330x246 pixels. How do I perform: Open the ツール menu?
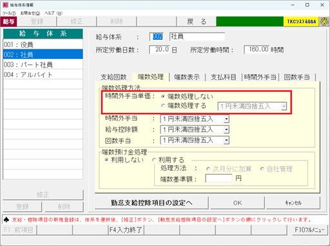[9, 13]
